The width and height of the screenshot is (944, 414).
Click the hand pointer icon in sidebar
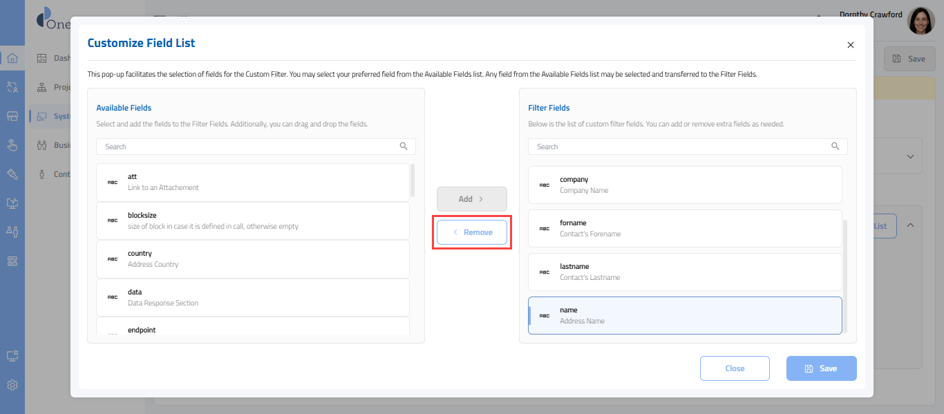point(12,145)
